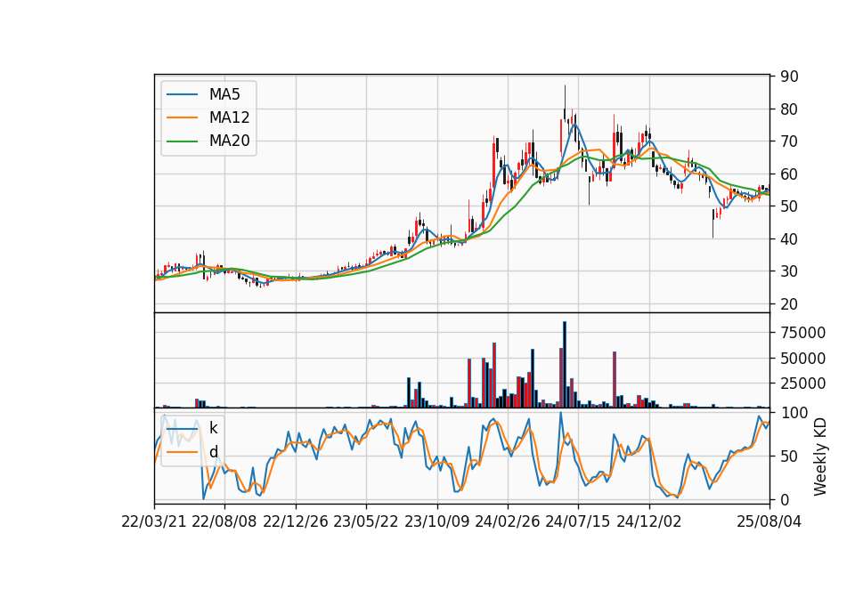Click the 90 price axis label
Viewport: 855px width, 614px height.
point(789,77)
